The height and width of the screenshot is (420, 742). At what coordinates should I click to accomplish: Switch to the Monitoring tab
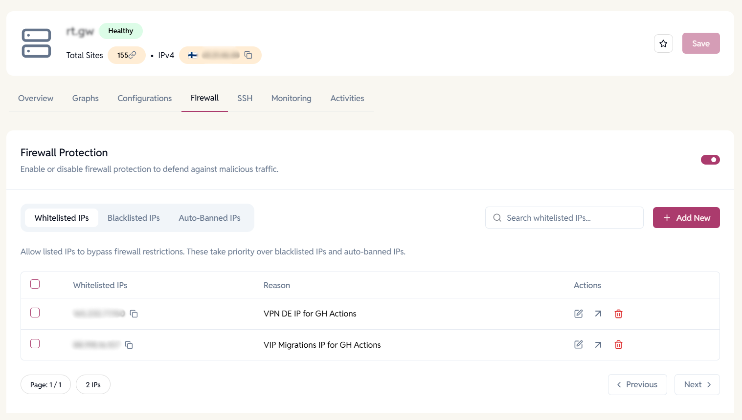tap(291, 98)
